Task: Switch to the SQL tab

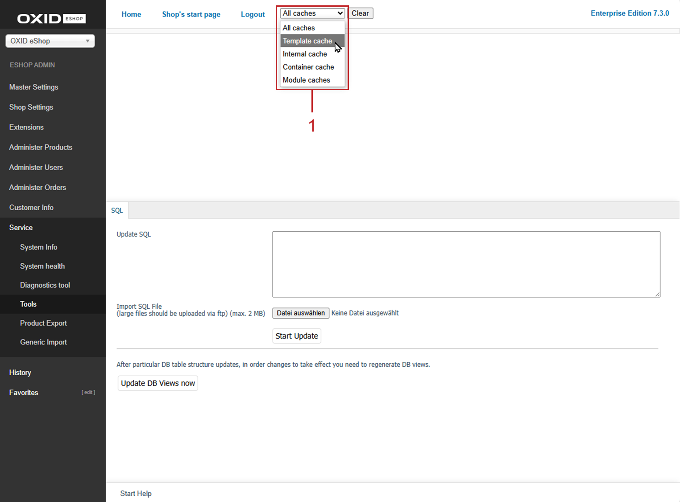Action: coord(117,211)
